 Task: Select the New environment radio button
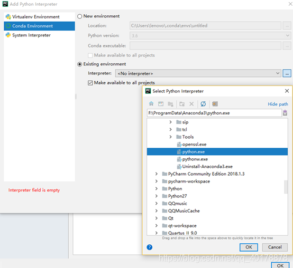(x=80, y=16)
